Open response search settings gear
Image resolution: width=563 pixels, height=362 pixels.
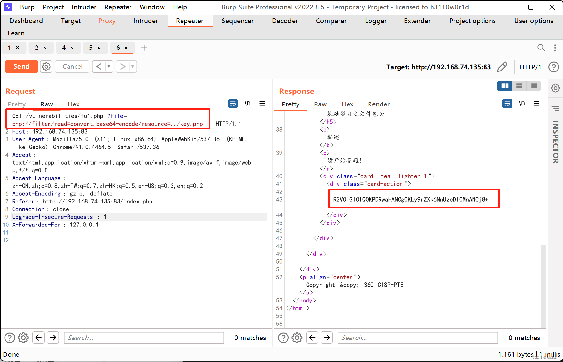point(297,338)
